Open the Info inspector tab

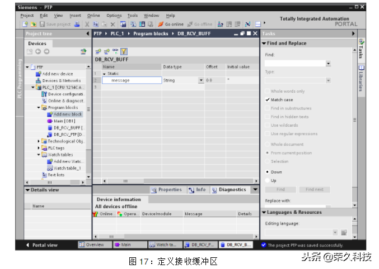pyautogui.click(x=197, y=190)
